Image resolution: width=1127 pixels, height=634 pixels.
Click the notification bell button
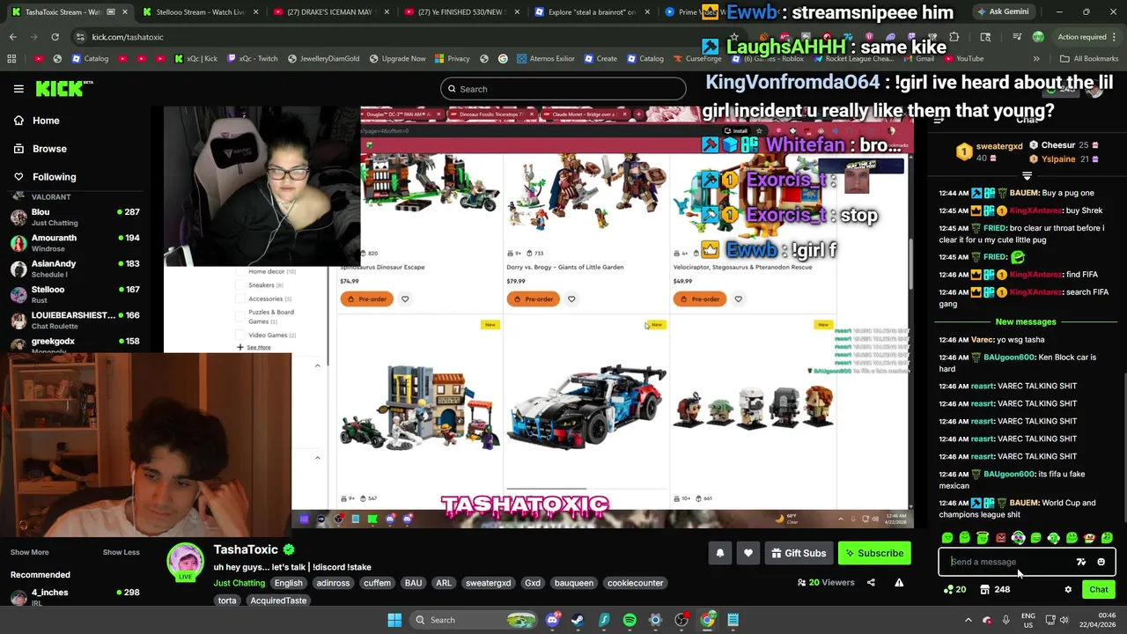pyautogui.click(x=719, y=553)
